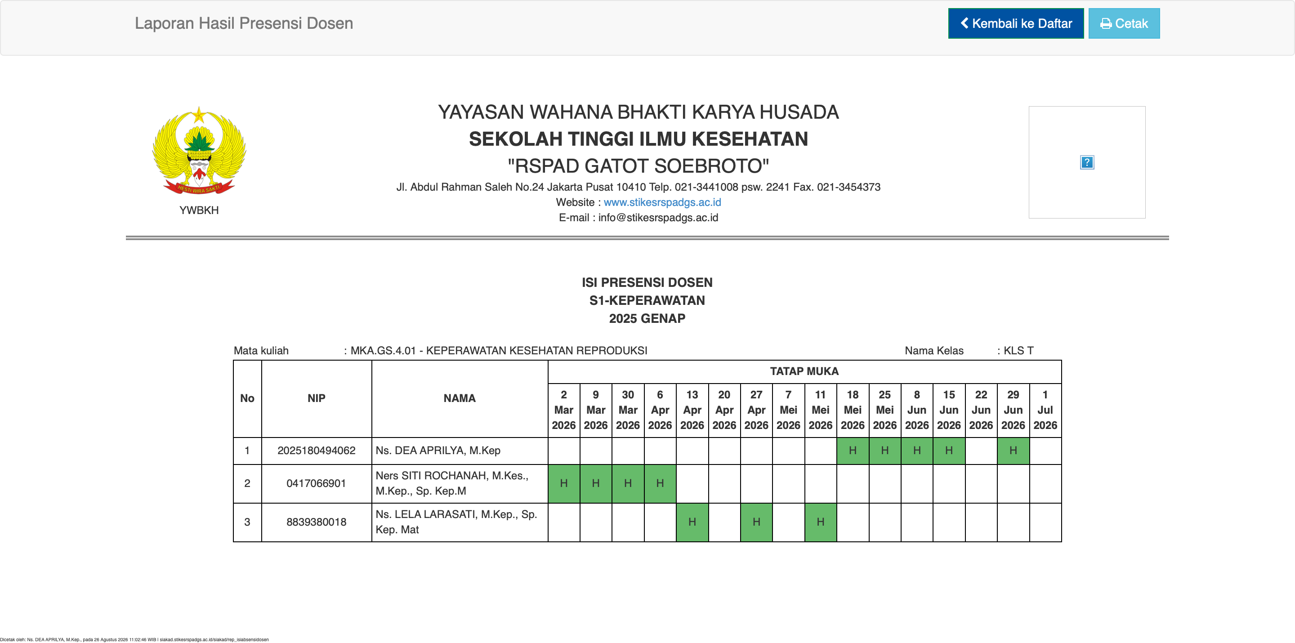Select the YAYASAN WAHANA BHAKTI KARYA HUSADA heading

639,112
